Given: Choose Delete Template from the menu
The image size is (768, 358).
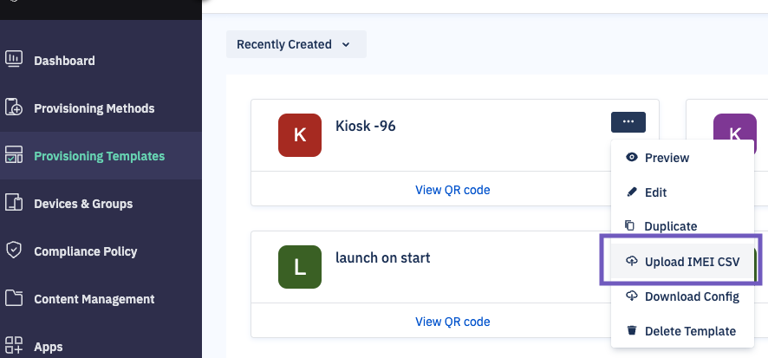Looking at the screenshot, I should tap(682, 331).
